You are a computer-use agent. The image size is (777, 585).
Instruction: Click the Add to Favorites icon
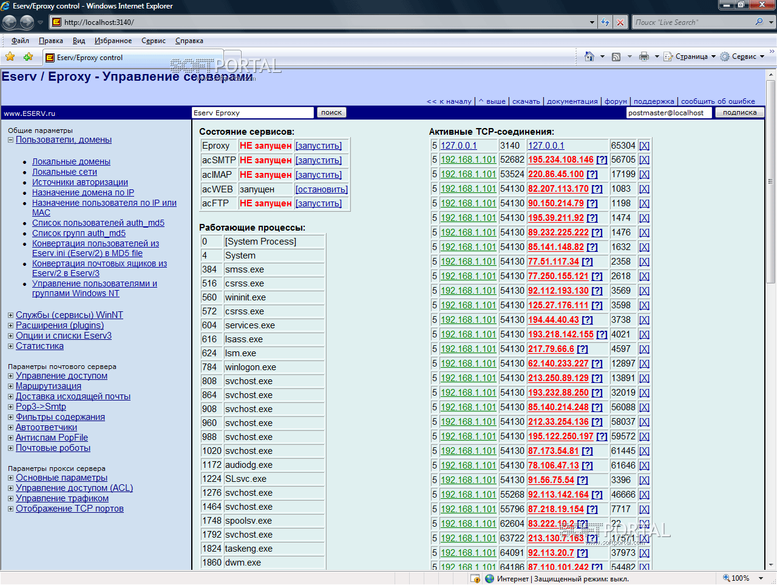click(28, 57)
